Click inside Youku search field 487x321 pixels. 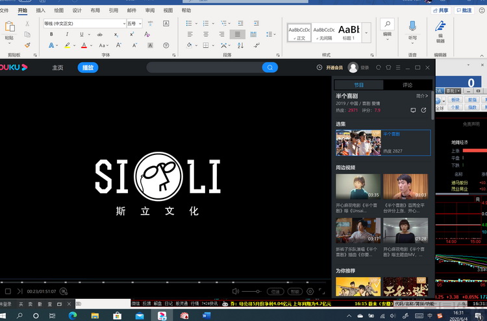(x=205, y=67)
